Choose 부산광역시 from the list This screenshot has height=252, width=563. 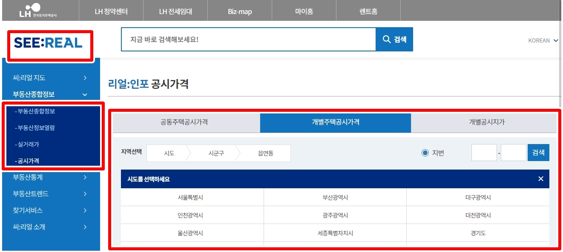coord(335,198)
